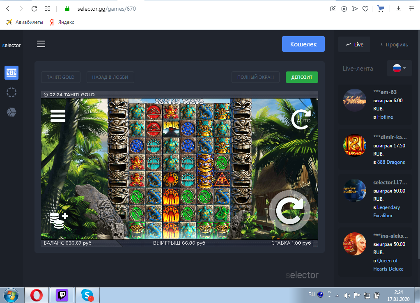The width and height of the screenshot is (420, 303).
Task: Open the Авиабилеты bookmark
Action: click(24, 22)
